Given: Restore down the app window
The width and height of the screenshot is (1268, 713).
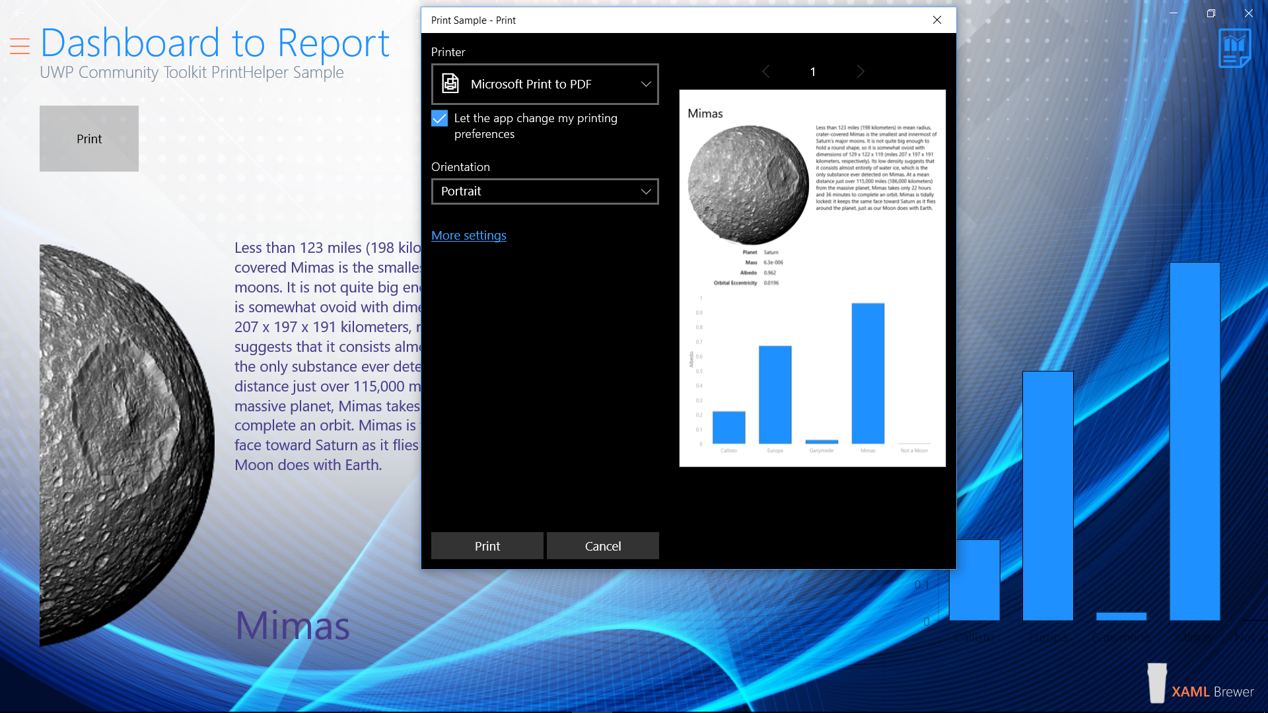Looking at the screenshot, I should [1211, 13].
